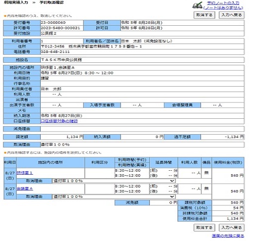Click the 施設内の場所 table column header

[51, 162]
